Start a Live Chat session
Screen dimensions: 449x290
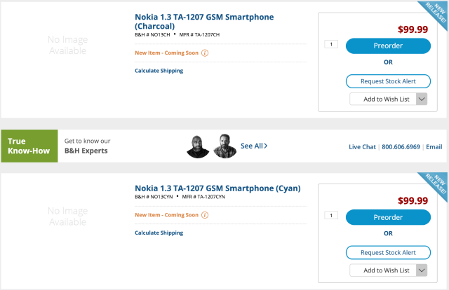point(363,146)
